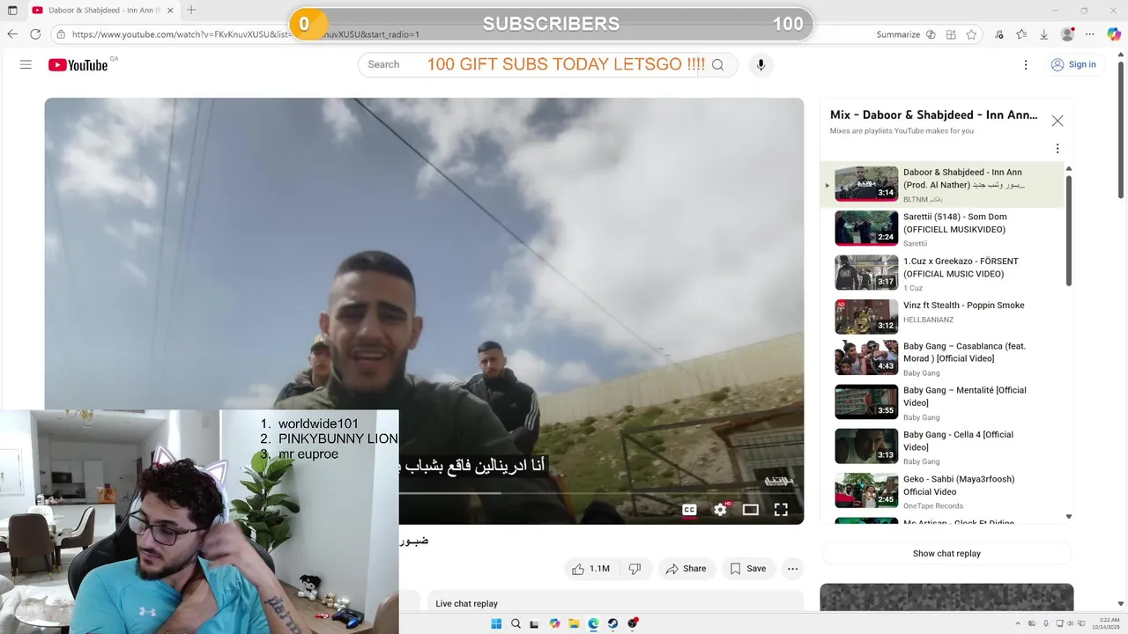Sign in to YouTube
Screen dimensions: 1128x634
tap(1073, 64)
